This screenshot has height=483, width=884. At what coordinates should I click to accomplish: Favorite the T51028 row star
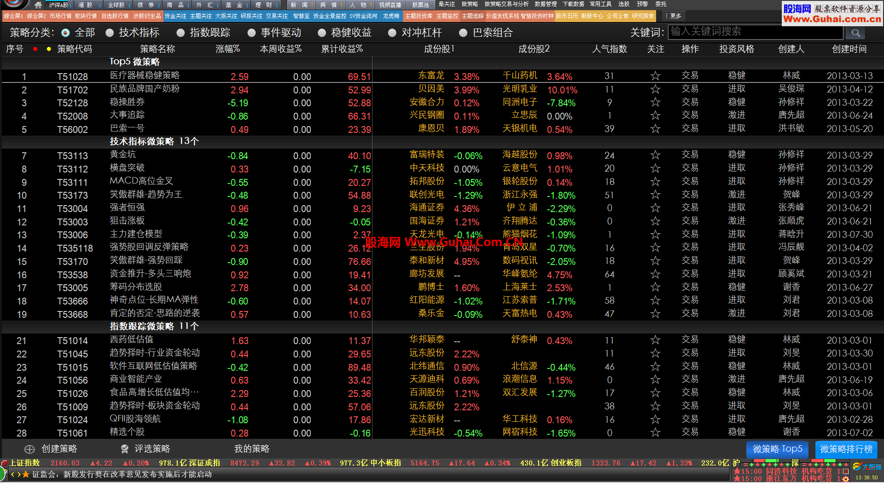tap(655, 76)
